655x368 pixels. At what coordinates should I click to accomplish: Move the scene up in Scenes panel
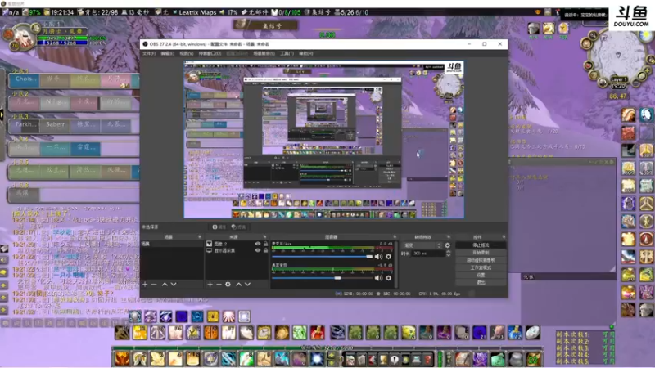point(165,284)
